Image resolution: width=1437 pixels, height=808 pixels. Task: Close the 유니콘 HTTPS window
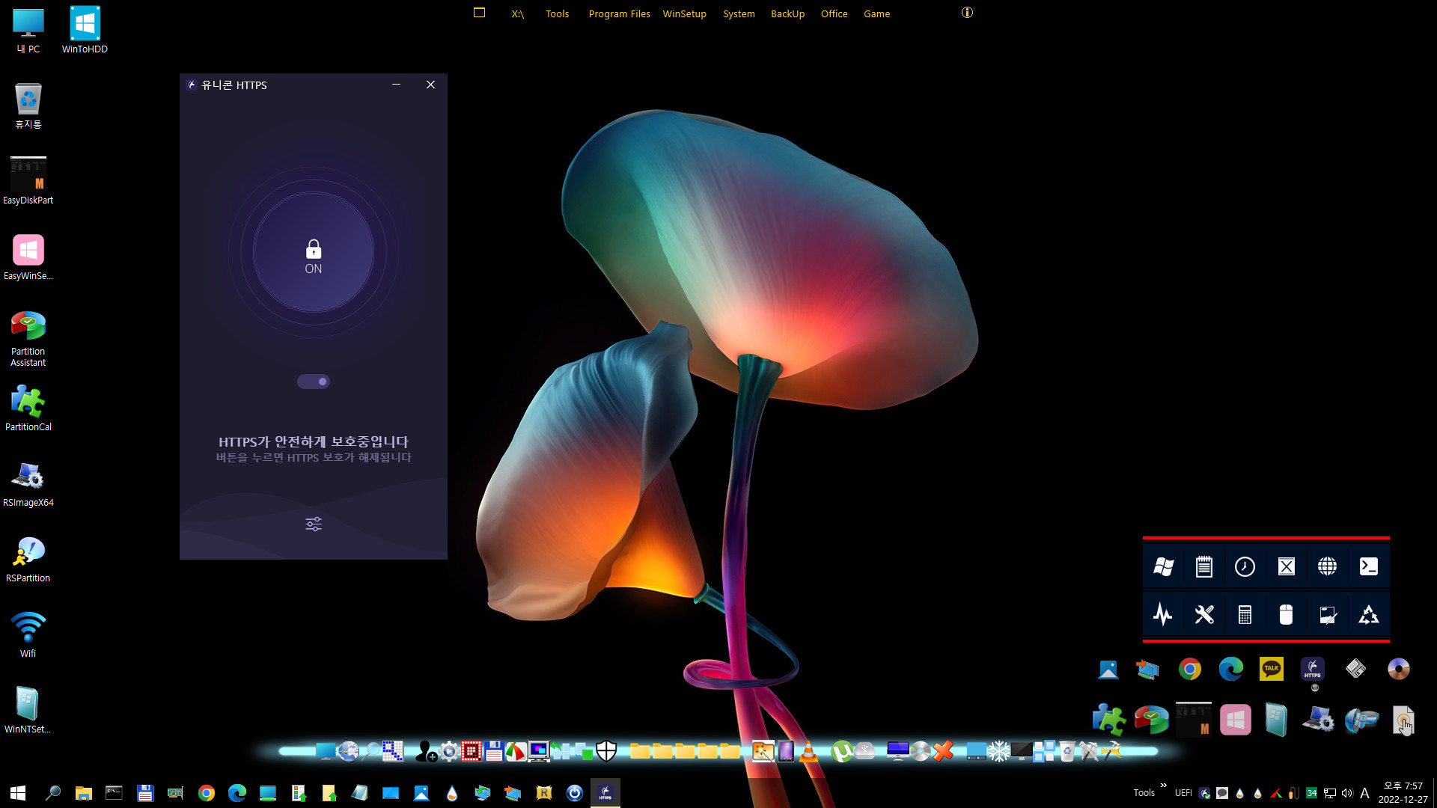coord(430,85)
